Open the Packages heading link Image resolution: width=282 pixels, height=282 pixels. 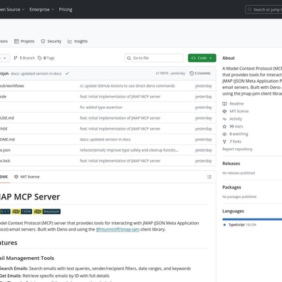point(231,187)
